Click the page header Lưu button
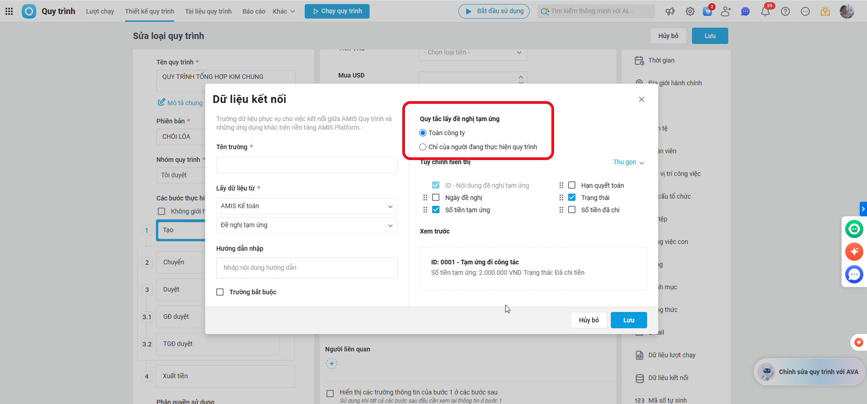 pyautogui.click(x=710, y=36)
